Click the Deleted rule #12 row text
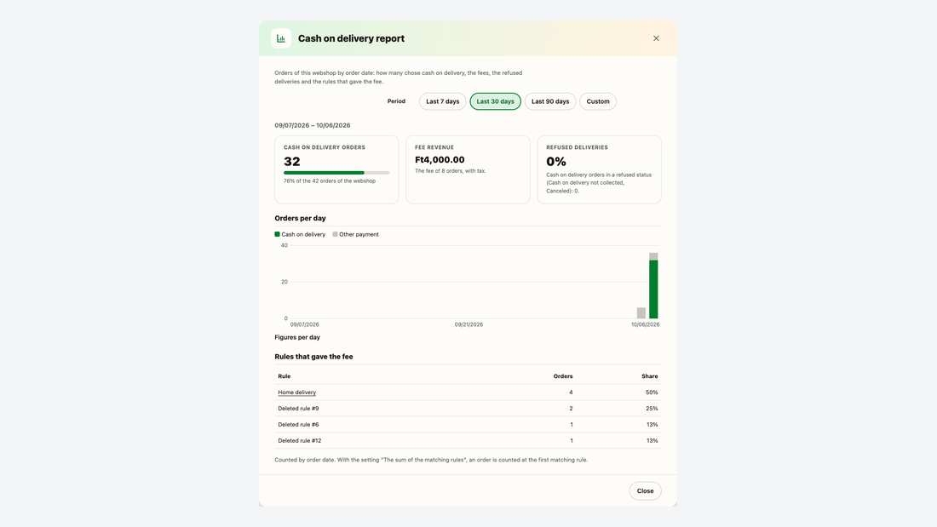The height and width of the screenshot is (527, 937). (x=299, y=441)
